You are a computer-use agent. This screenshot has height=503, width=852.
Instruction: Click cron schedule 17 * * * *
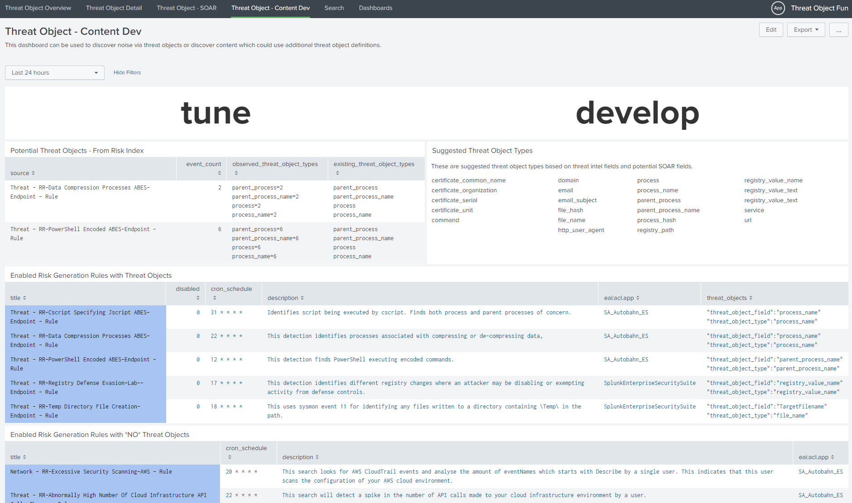(227, 383)
